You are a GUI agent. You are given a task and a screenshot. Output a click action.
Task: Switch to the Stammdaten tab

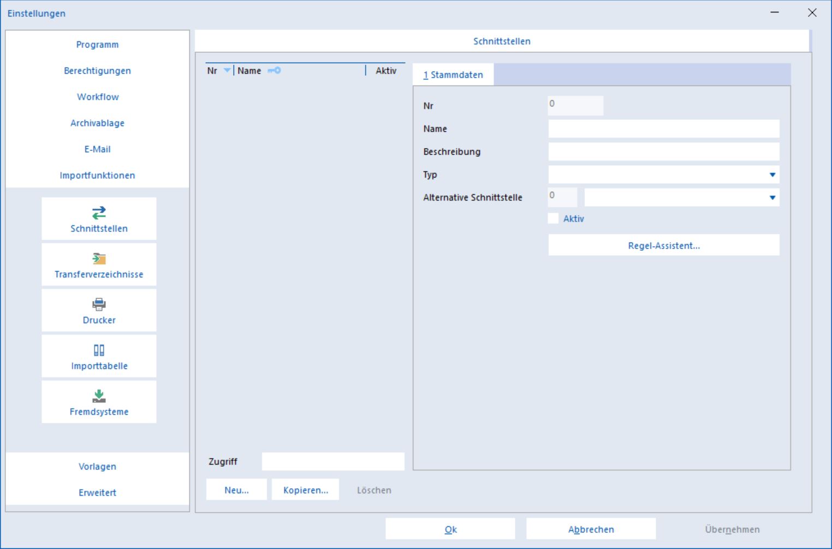tap(453, 75)
